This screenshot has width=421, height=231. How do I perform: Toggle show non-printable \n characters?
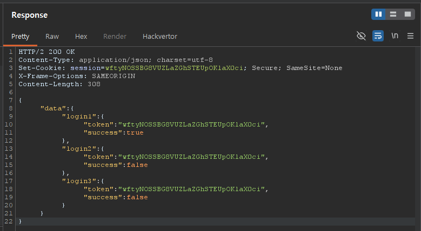tap(395, 36)
